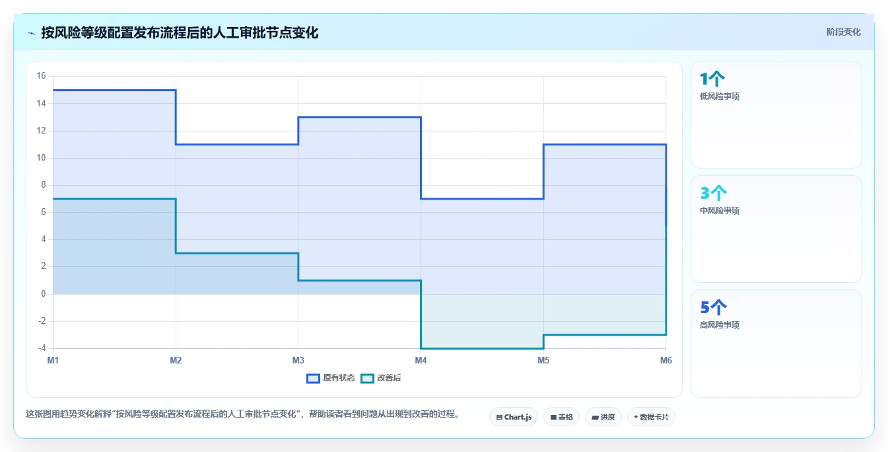Select the 高风险事项 card

point(776,344)
